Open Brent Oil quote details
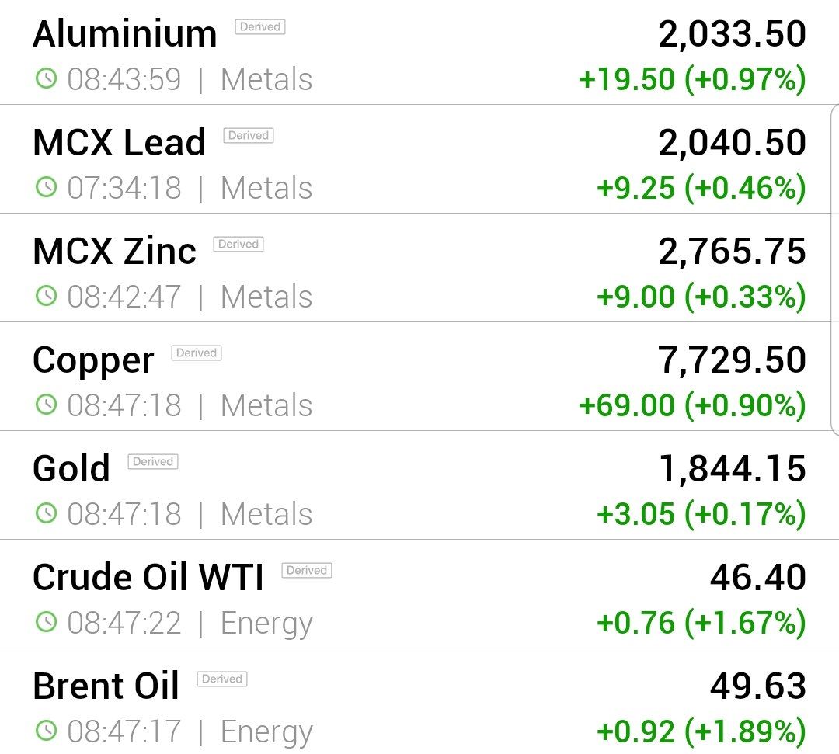Viewport: 839px width, 754px height. 419,702
